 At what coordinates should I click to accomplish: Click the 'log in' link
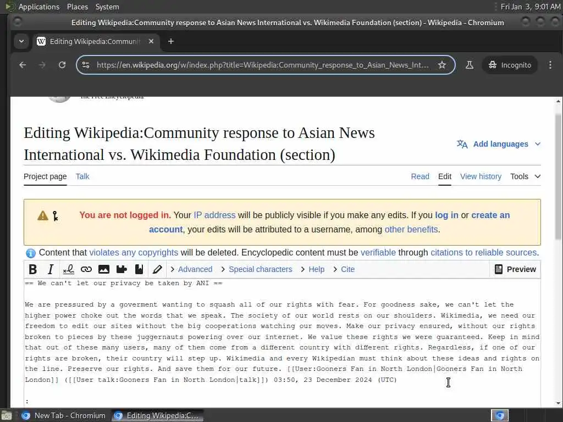click(446, 215)
